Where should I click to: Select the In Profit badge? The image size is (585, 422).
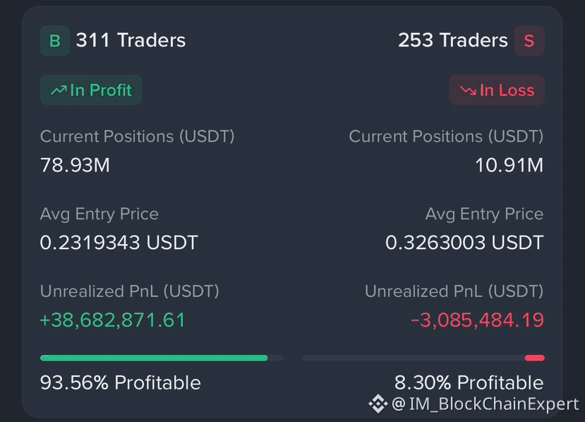click(90, 90)
